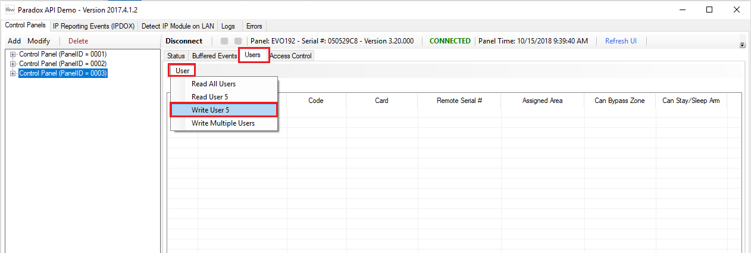Screen dimensions: 751x253
Task: Click the first gray status indicator icon
Action: tap(224, 41)
